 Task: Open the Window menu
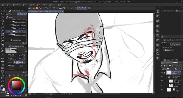pos(52,5)
